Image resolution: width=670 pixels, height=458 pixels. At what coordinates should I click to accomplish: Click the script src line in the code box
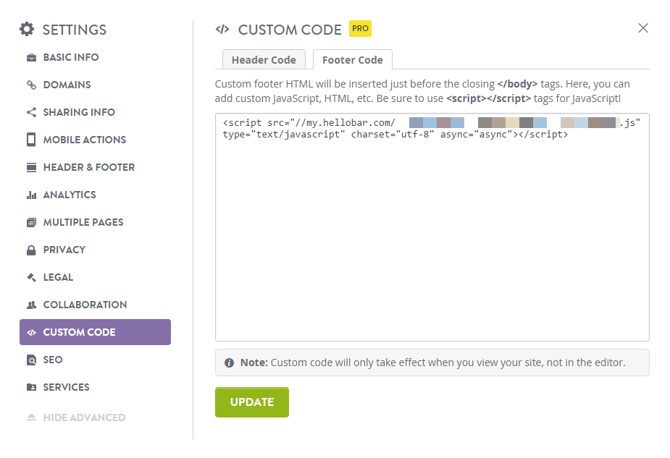[432, 123]
